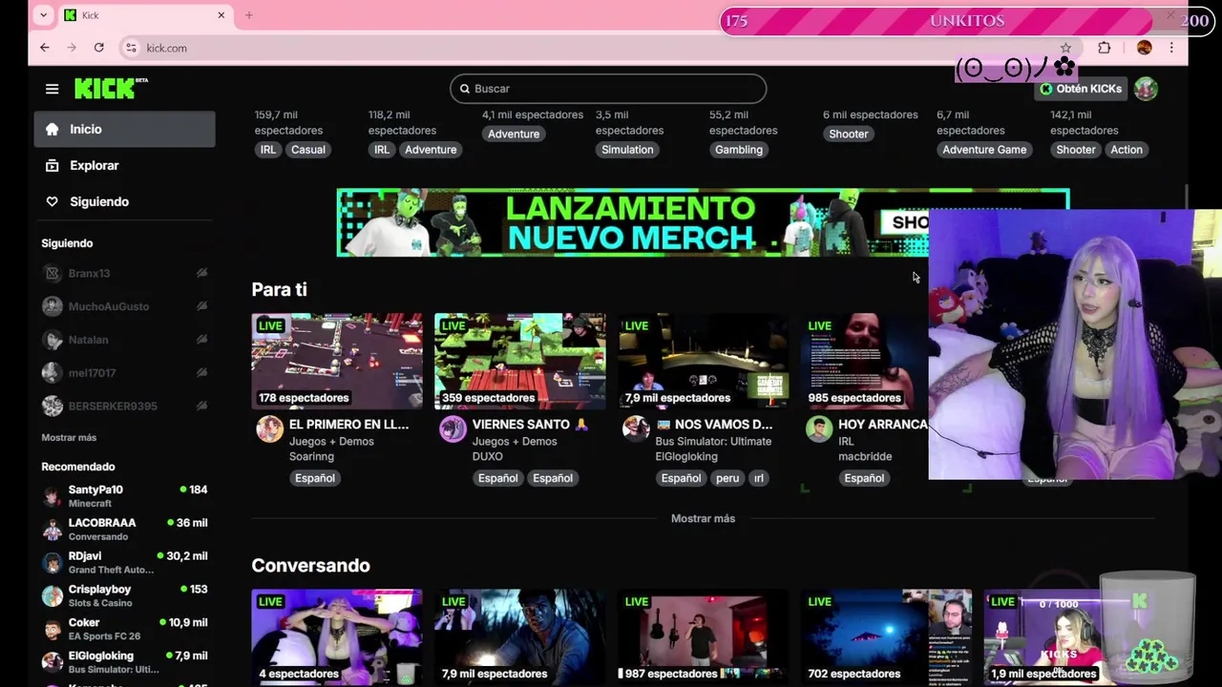Open a new browser tab
Viewport: 1222px width, 687px height.
(x=248, y=15)
